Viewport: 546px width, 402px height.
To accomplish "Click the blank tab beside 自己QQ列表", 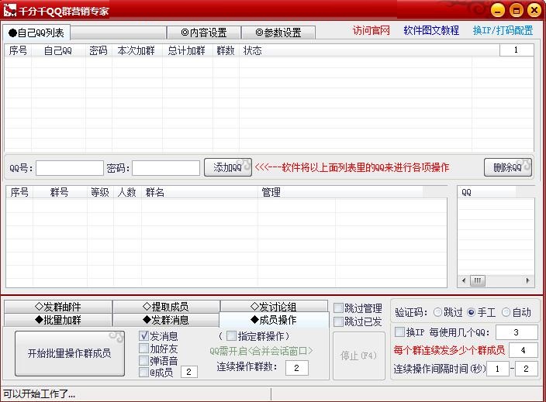I will (x=118, y=33).
